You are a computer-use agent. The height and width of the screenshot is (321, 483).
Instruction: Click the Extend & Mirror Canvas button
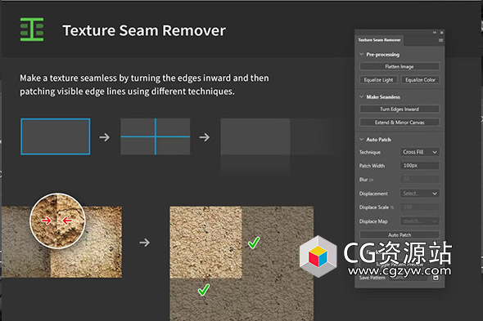click(x=399, y=123)
